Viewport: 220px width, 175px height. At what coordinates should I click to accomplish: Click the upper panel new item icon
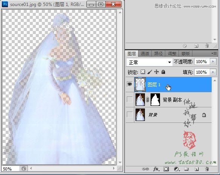point(196,46)
